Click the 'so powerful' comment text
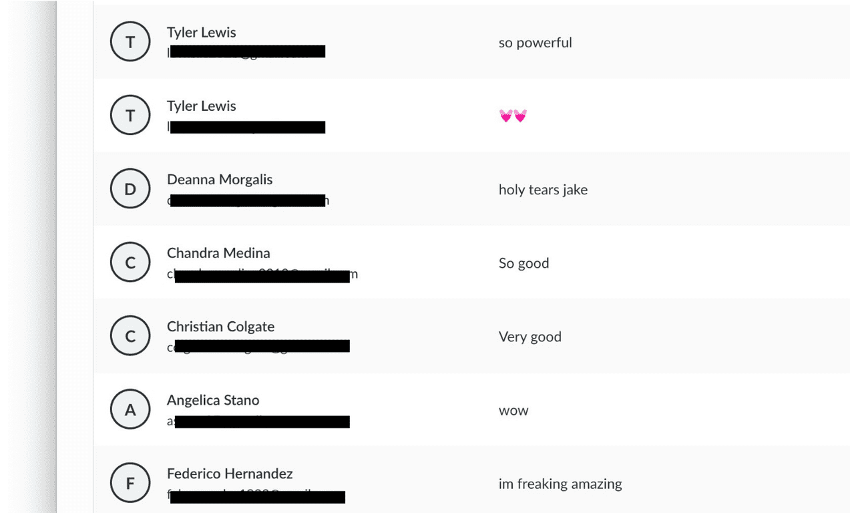 point(535,43)
